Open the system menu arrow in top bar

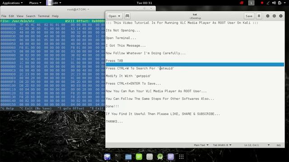click(x=284, y=3)
